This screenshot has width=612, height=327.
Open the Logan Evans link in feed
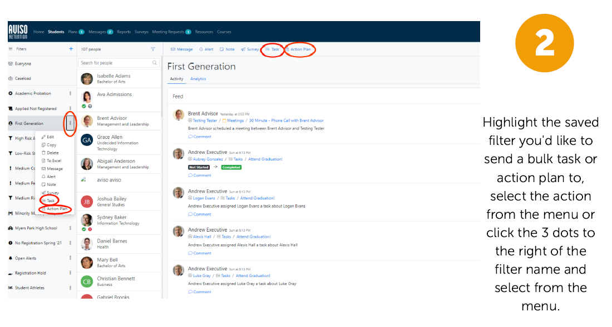point(204,198)
